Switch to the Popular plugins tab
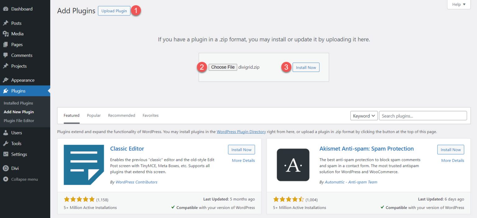477x218 pixels. coord(93,115)
